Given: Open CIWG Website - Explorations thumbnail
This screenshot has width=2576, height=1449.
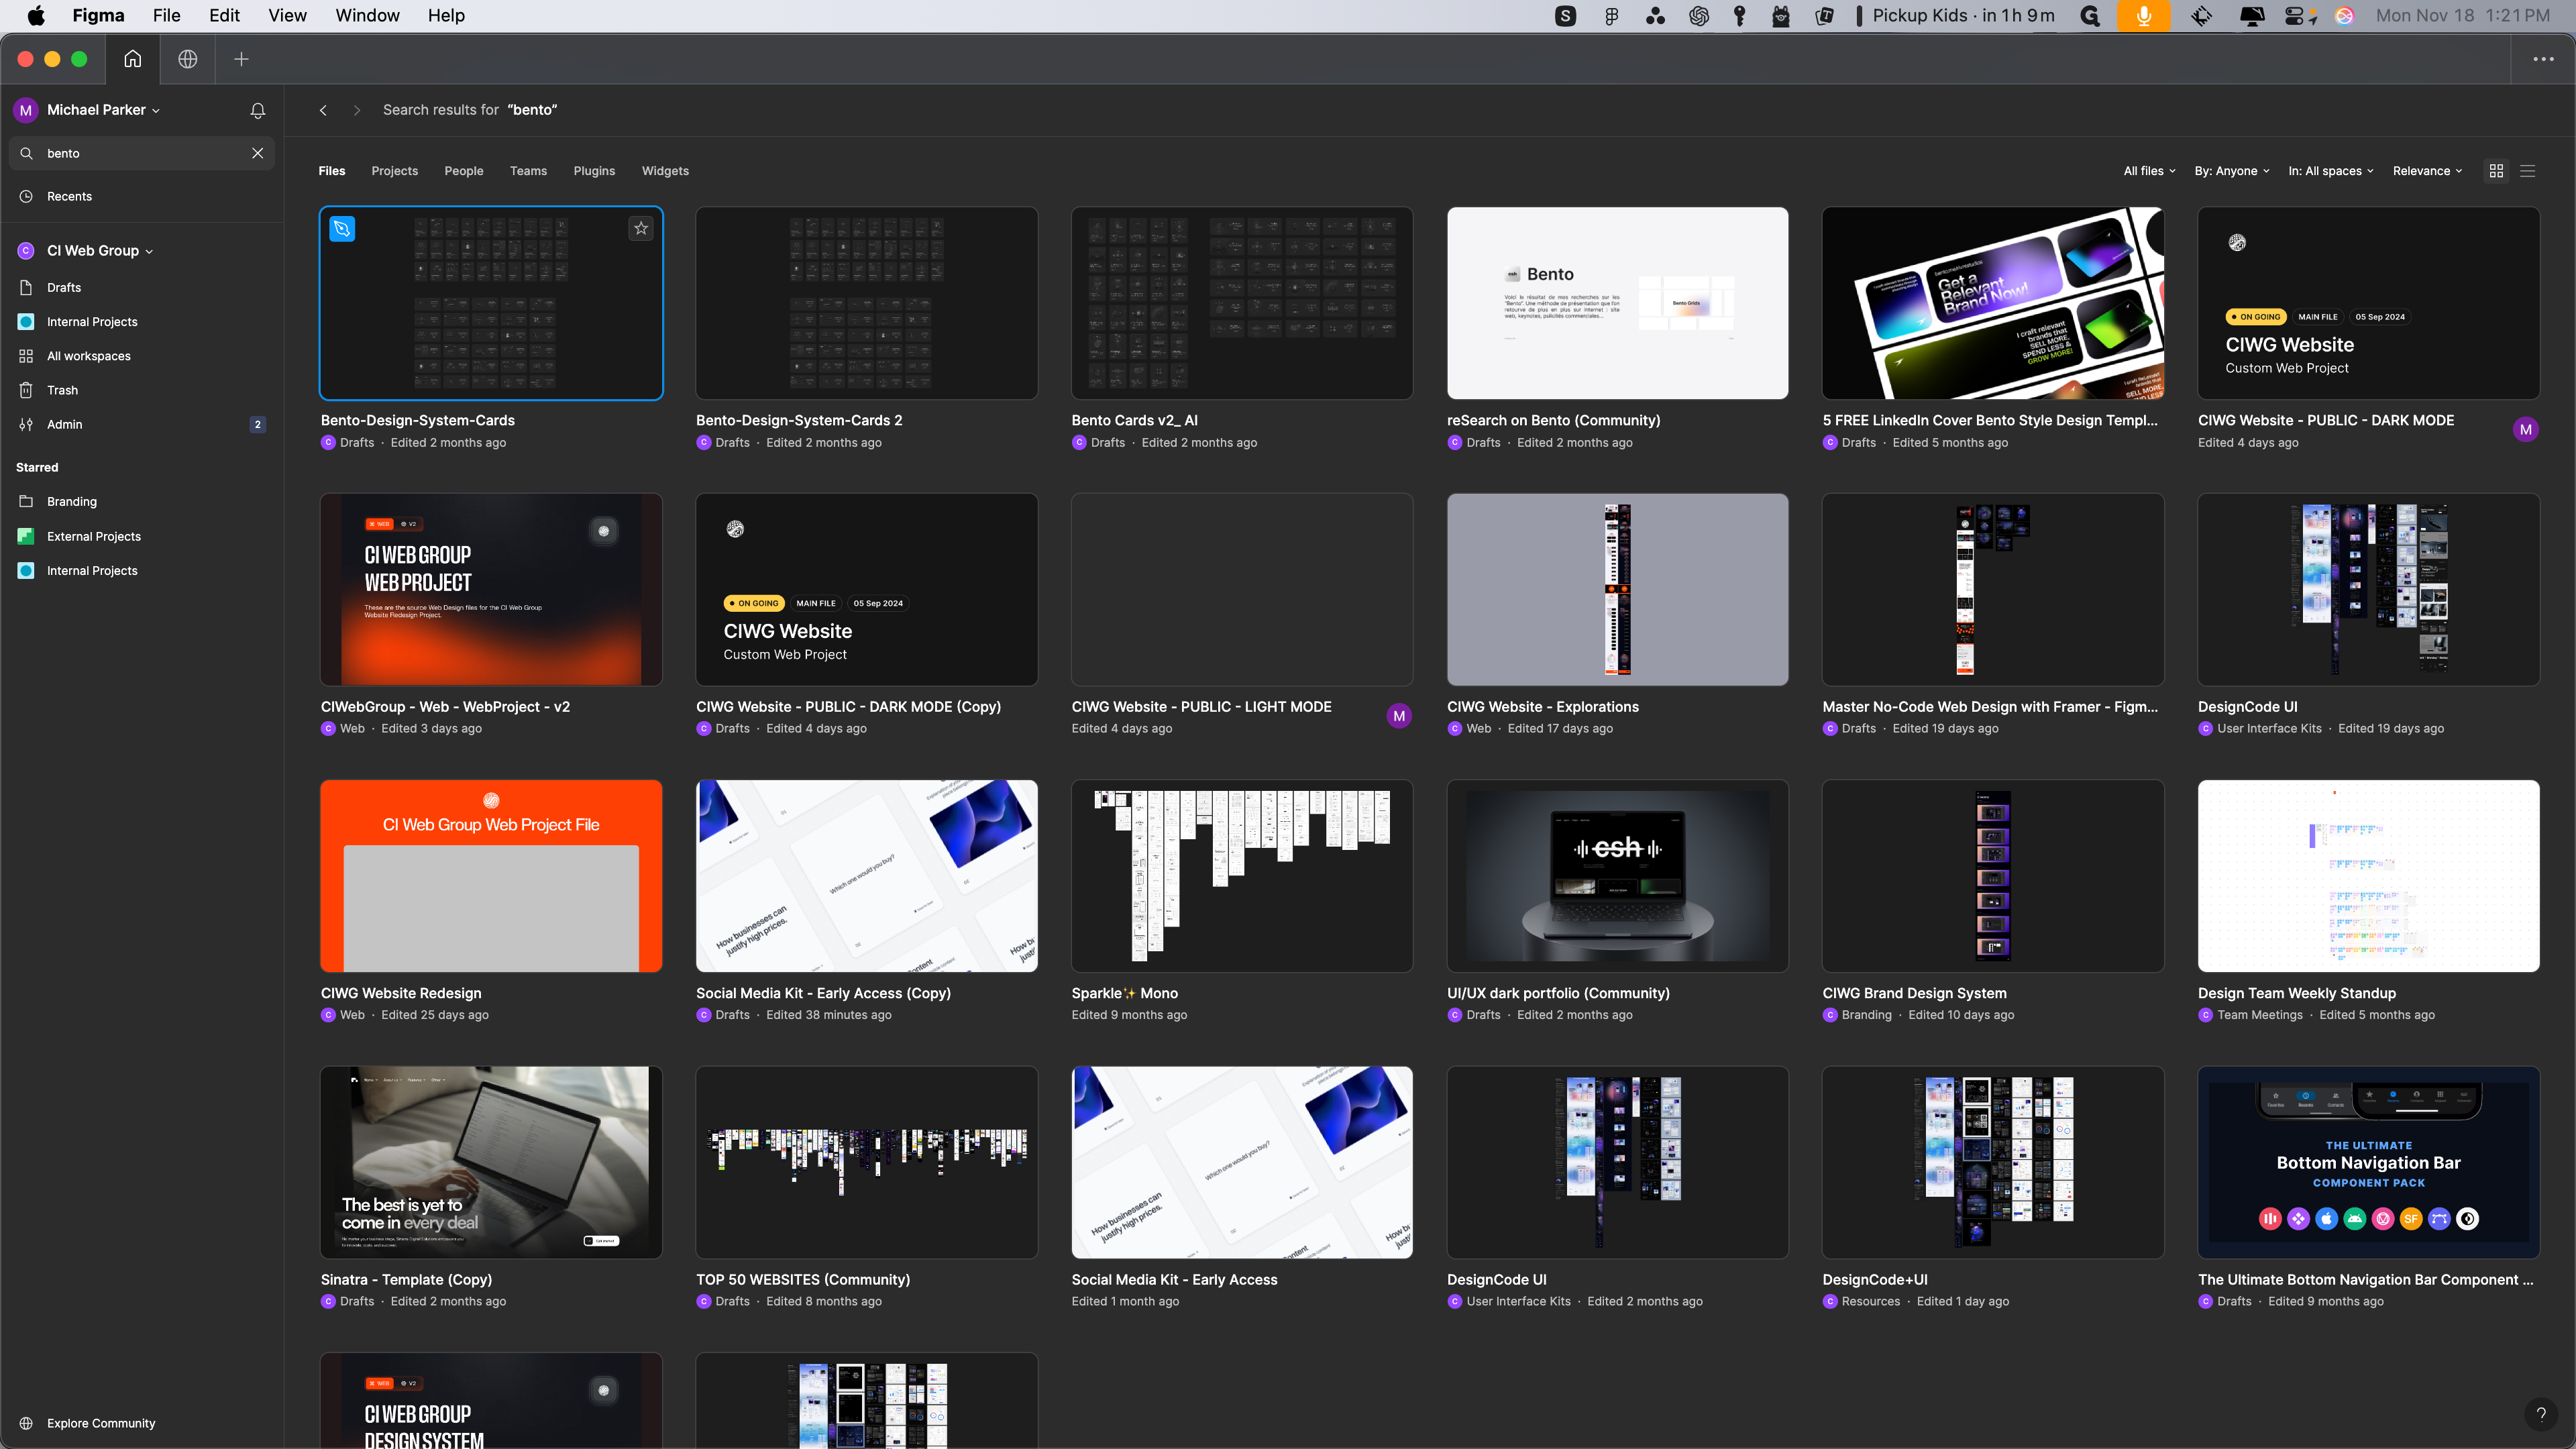Looking at the screenshot, I should click(x=1617, y=589).
